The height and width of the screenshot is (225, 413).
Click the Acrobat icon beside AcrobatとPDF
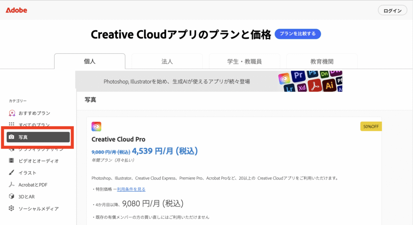[12, 185]
